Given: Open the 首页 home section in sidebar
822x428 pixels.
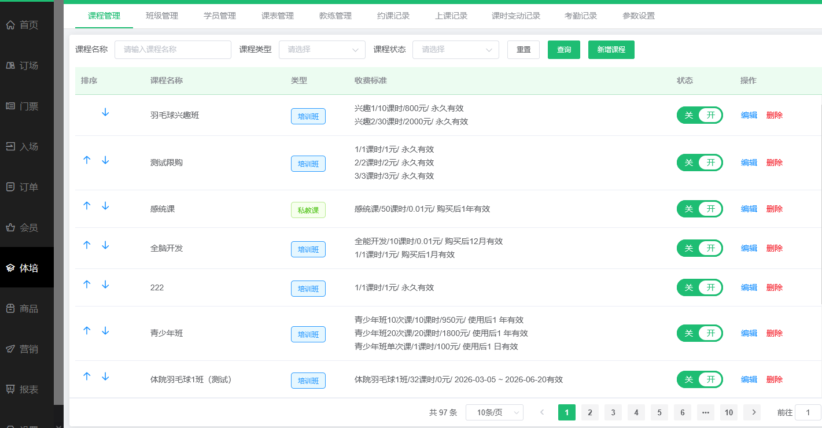Looking at the screenshot, I should (x=27, y=25).
